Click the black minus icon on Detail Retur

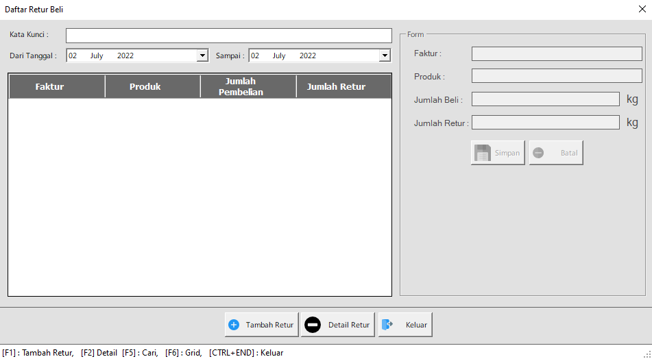pos(313,325)
